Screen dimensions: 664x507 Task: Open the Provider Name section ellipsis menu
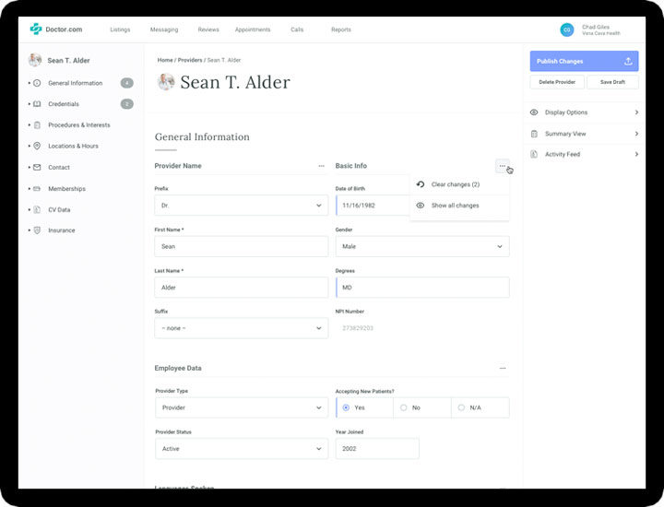point(321,166)
